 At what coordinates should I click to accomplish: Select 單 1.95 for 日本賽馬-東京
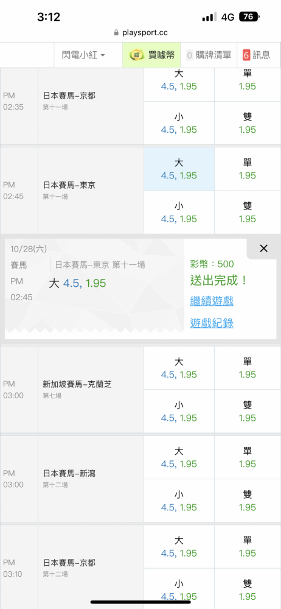[247, 169]
